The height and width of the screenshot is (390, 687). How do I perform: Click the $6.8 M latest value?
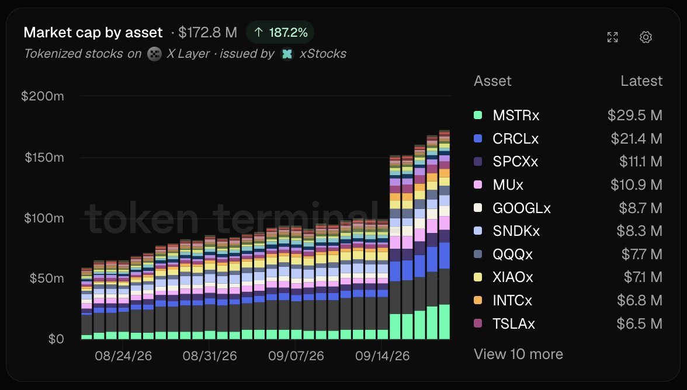pyautogui.click(x=640, y=300)
